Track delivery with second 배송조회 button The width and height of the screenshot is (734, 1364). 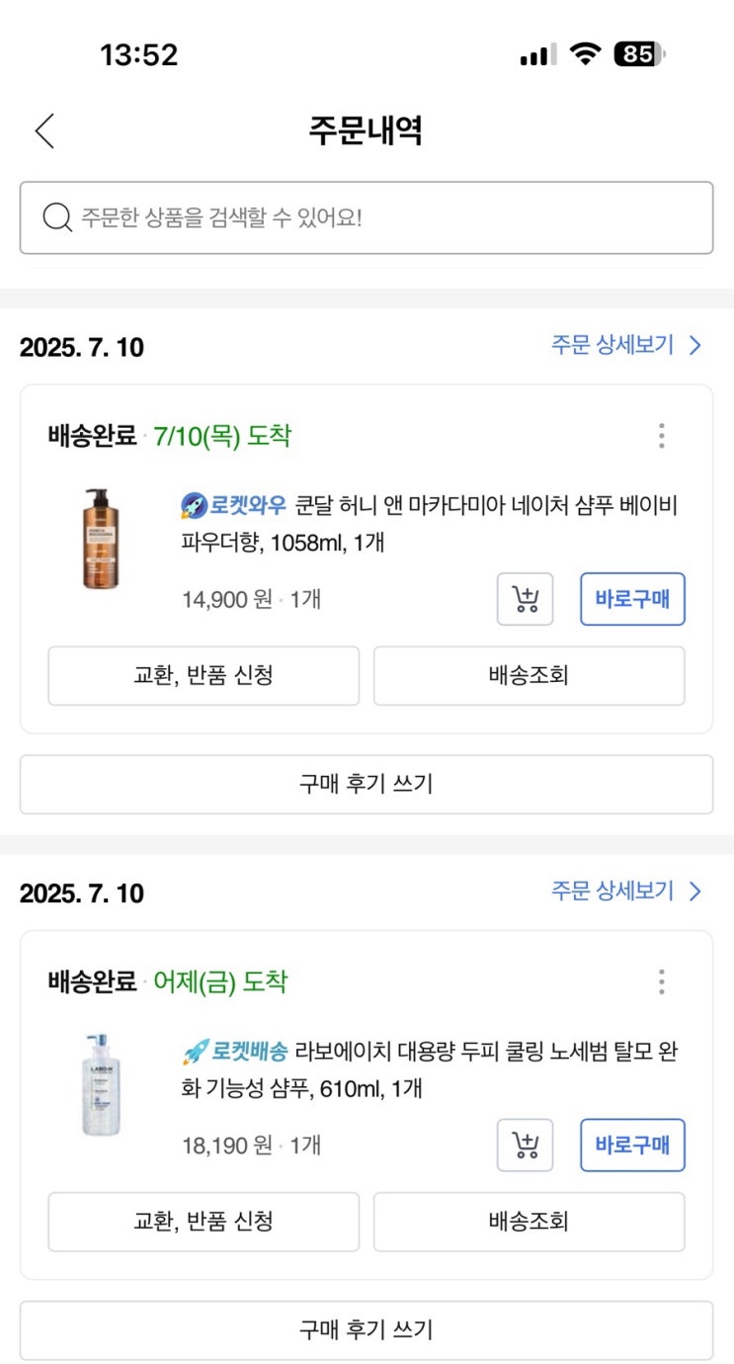click(x=529, y=1222)
